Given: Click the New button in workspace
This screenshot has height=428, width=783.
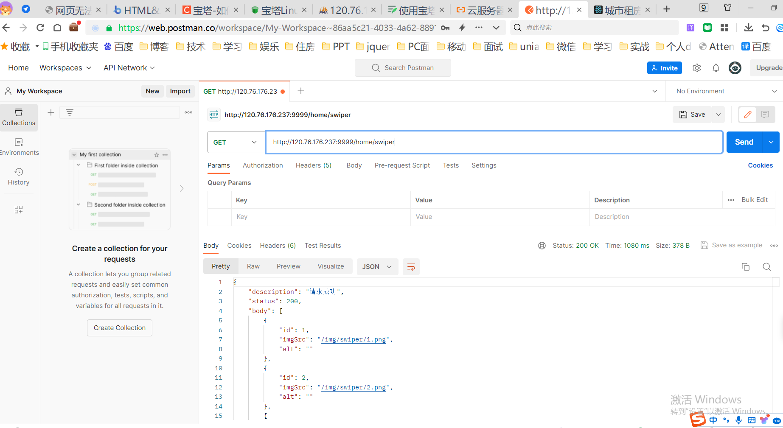Looking at the screenshot, I should [152, 91].
